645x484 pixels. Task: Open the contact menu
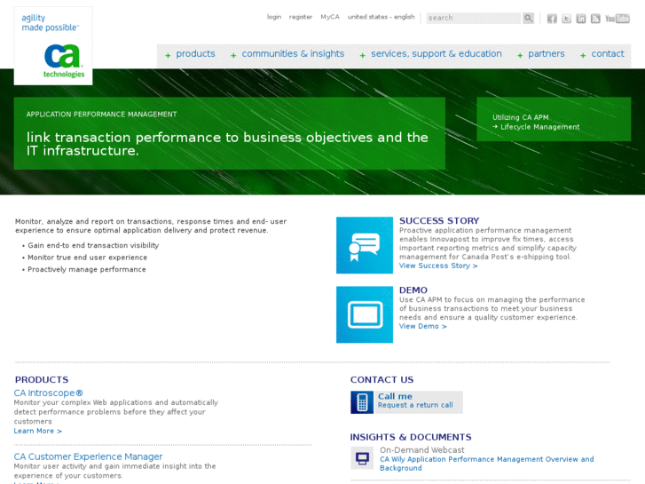608,54
